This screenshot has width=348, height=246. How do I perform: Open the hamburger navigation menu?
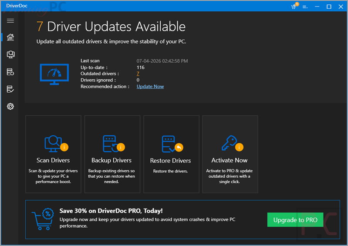click(x=10, y=20)
